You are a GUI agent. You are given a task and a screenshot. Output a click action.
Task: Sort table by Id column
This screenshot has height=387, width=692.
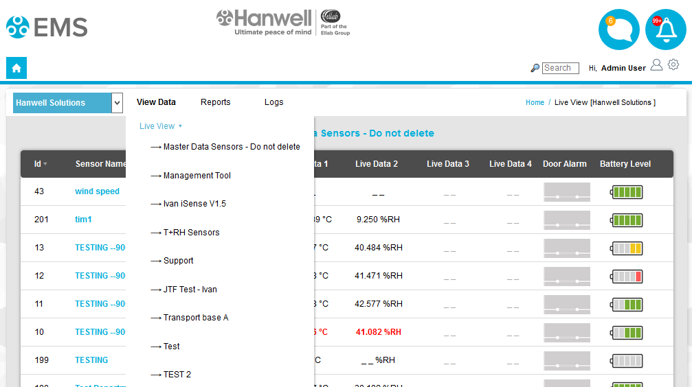41,164
